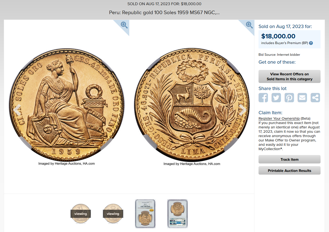
Task: Click the Buyer's Premium help question icon
Action: [x=311, y=43]
